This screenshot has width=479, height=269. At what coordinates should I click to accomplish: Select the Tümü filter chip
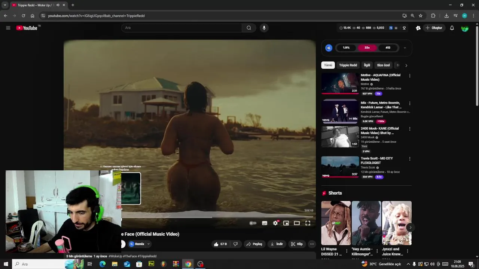[x=328, y=65]
